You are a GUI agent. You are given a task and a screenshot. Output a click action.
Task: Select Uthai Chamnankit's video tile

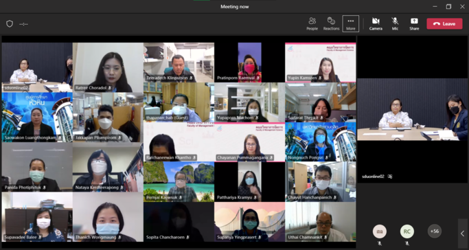point(321,222)
